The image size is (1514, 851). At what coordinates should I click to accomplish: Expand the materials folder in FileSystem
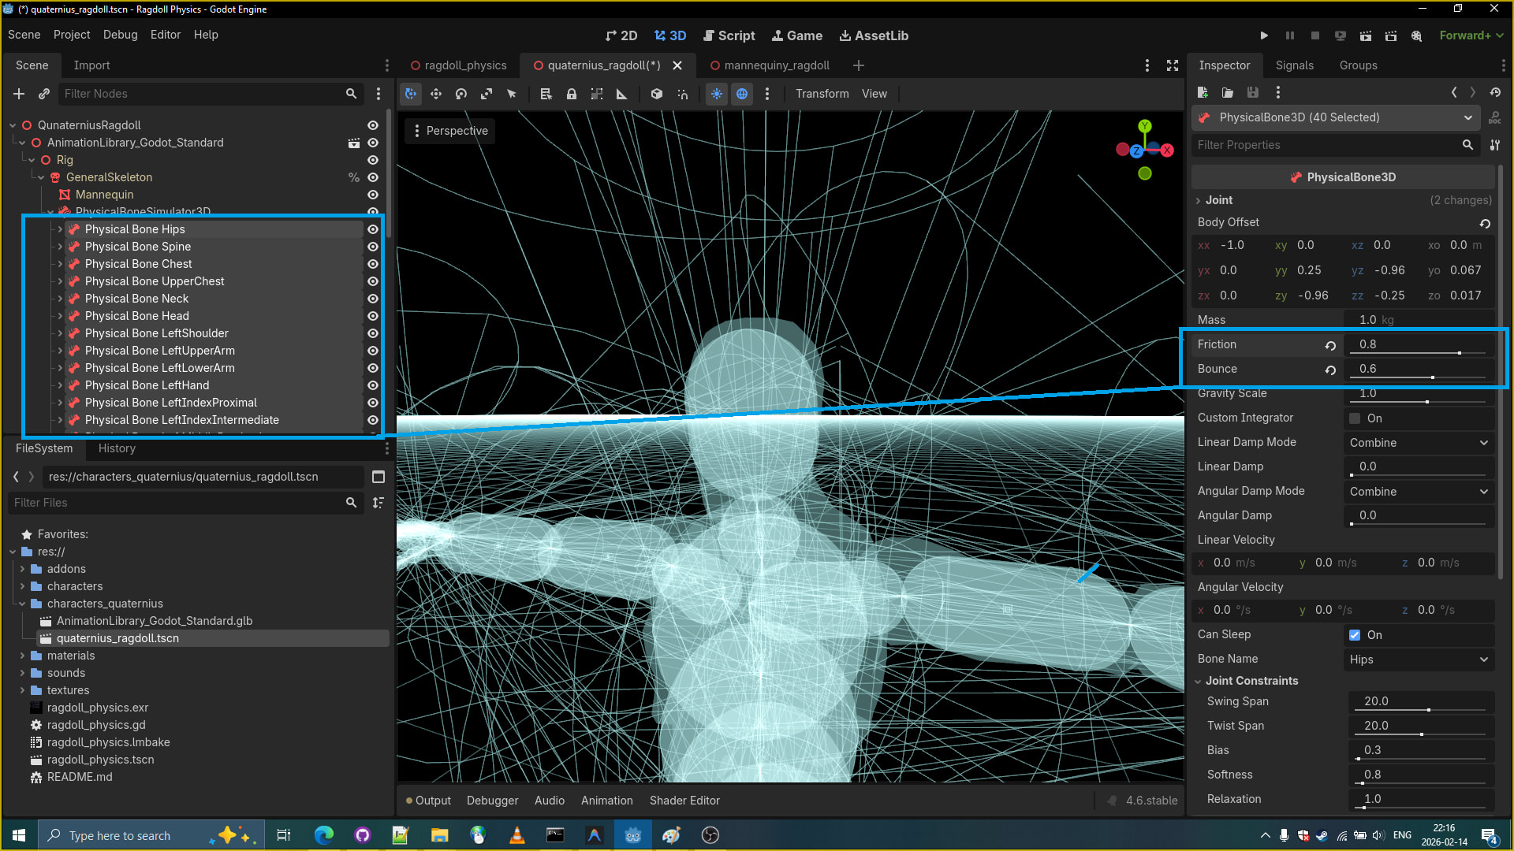22,656
